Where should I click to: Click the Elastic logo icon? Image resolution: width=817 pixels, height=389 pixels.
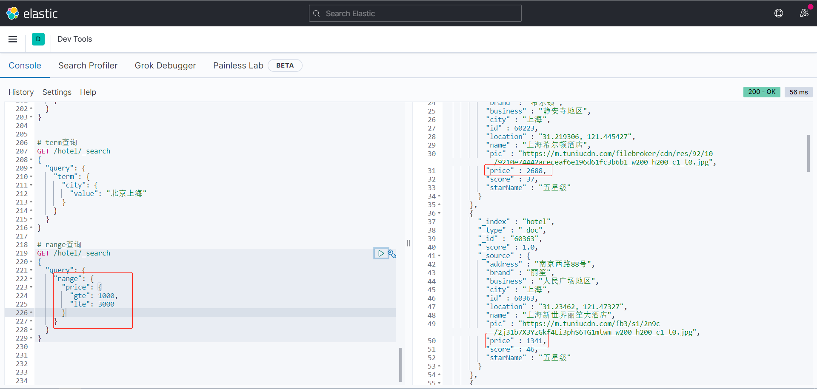(x=13, y=13)
